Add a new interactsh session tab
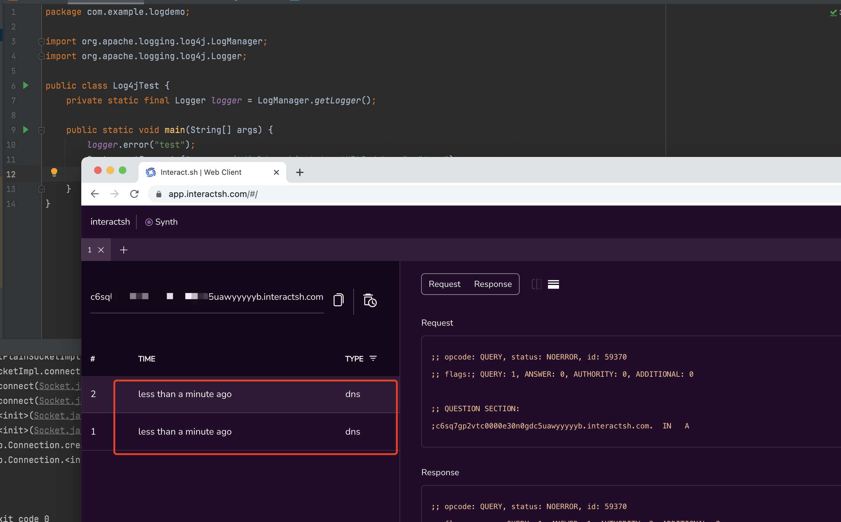This screenshot has width=841, height=522. click(124, 250)
